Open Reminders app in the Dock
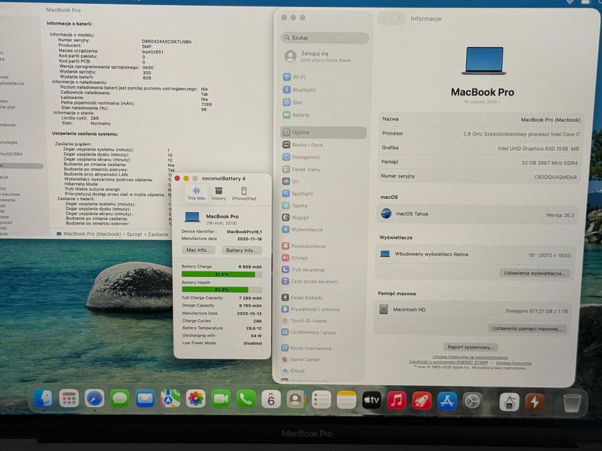 [321, 400]
